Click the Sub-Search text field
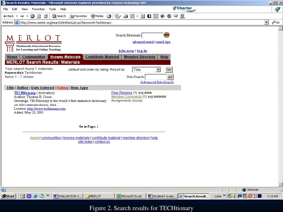Image resolution: width=283 pixels, height=212 pixels. (156, 77)
